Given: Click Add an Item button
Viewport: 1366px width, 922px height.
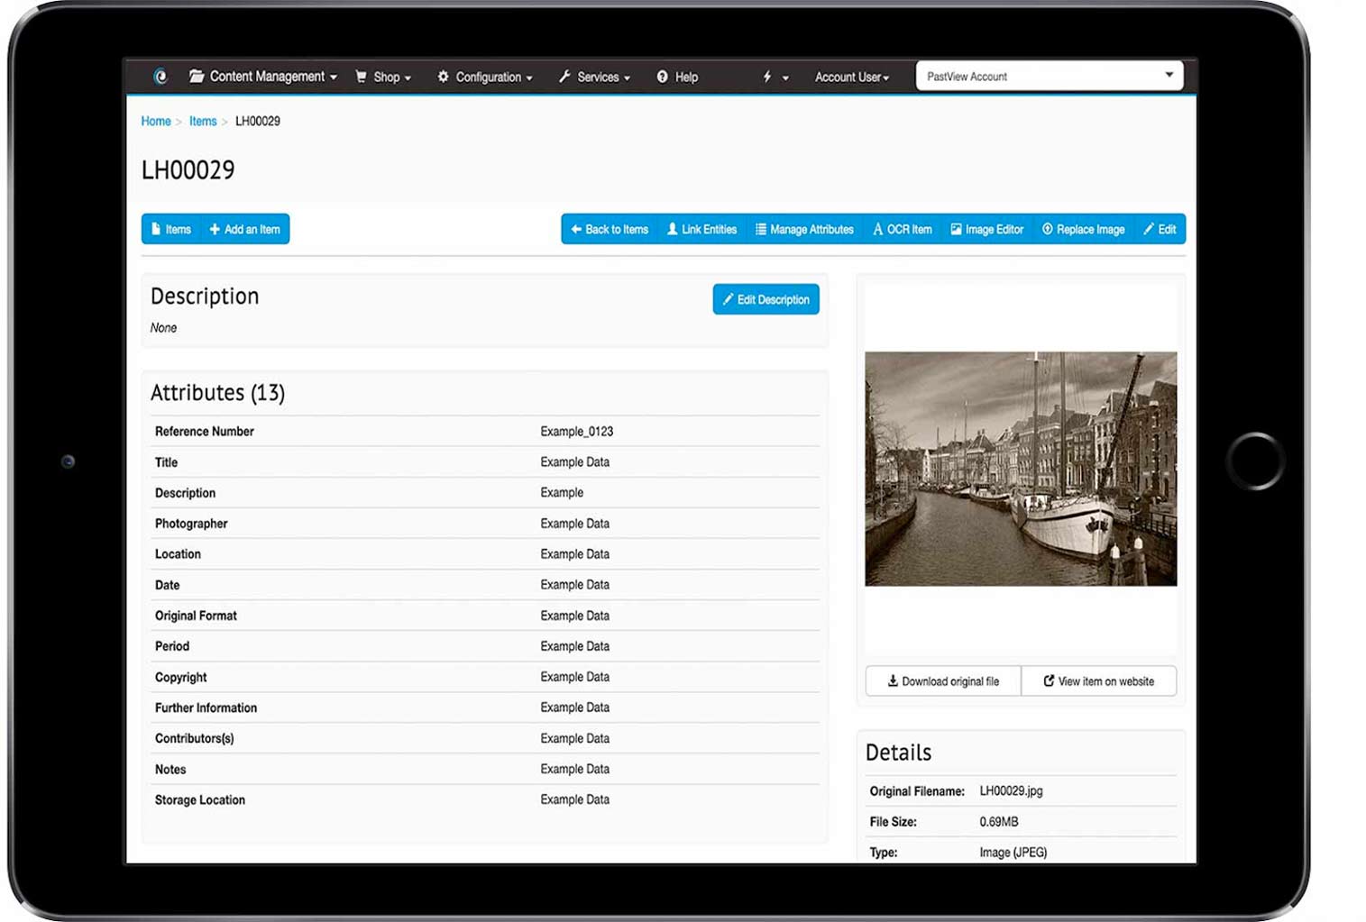Looking at the screenshot, I should pos(244,229).
